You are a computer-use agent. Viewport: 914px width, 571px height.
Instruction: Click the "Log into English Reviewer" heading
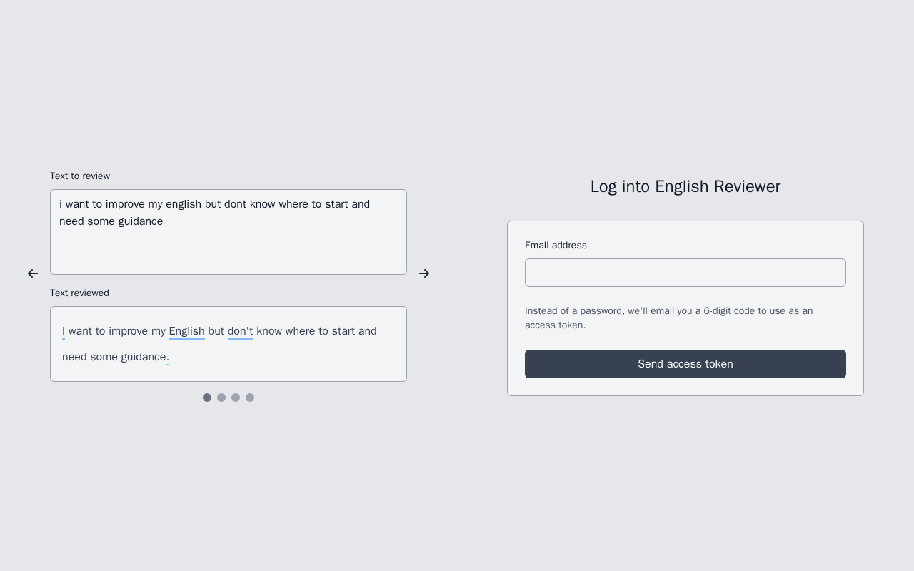pos(685,186)
